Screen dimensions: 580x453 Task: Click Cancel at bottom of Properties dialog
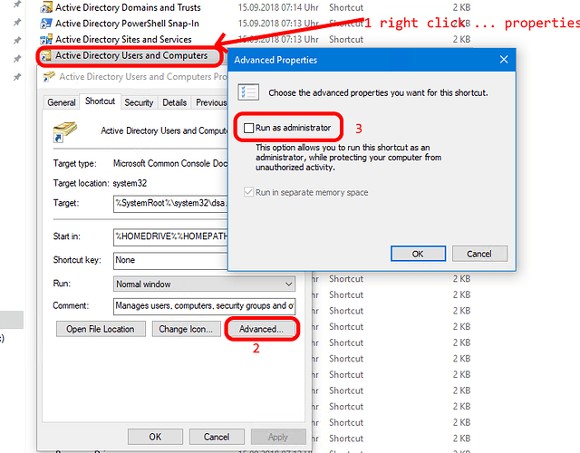click(217, 437)
